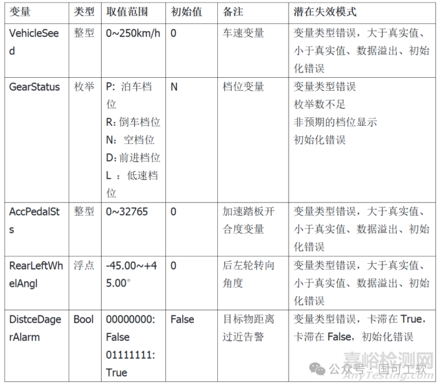Click the 0~250km/h range cell
The height and width of the screenshot is (387, 441).
pyautogui.click(x=132, y=33)
